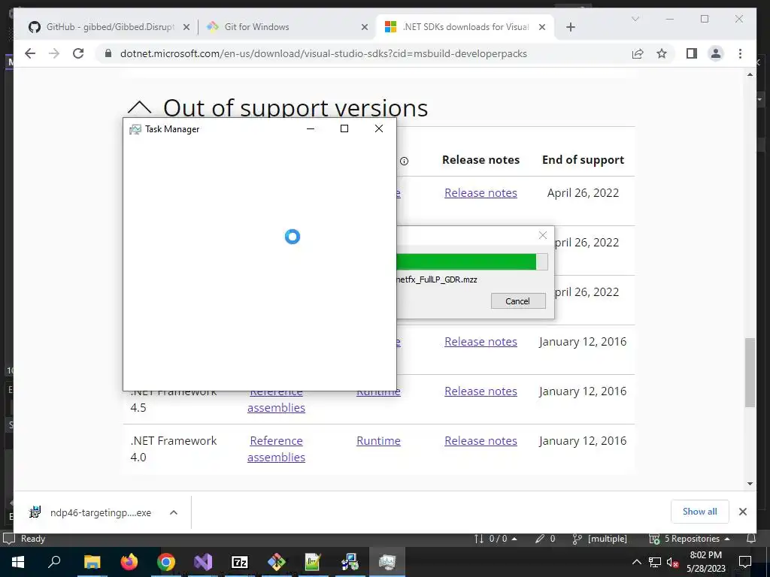The width and height of the screenshot is (770, 577).
Task: Switch to Chrome in taskbar
Action: pyautogui.click(x=166, y=562)
